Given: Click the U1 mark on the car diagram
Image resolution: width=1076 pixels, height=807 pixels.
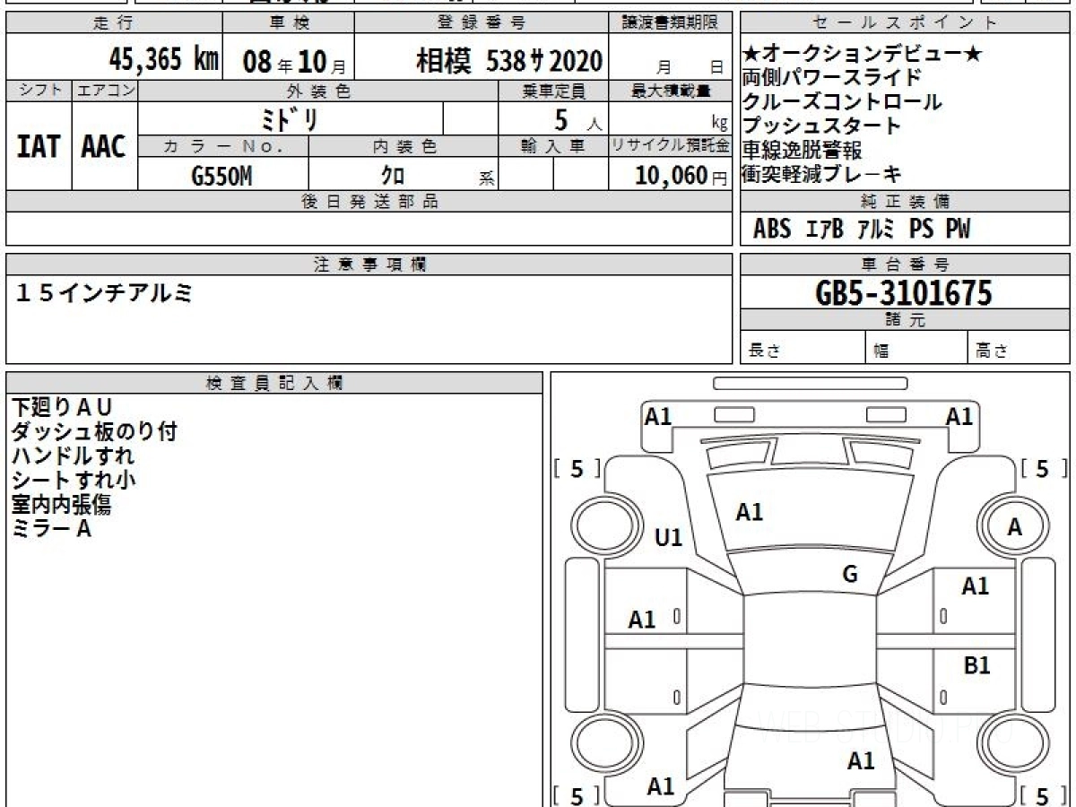Looking at the screenshot, I should pyautogui.click(x=669, y=538).
